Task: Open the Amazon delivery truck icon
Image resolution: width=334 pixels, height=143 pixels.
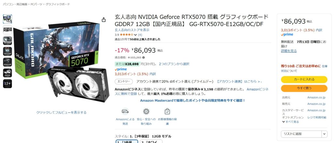Action: (125, 111)
